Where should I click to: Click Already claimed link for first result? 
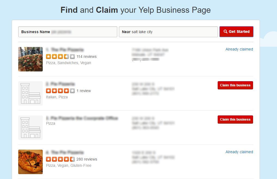tap(239, 49)
